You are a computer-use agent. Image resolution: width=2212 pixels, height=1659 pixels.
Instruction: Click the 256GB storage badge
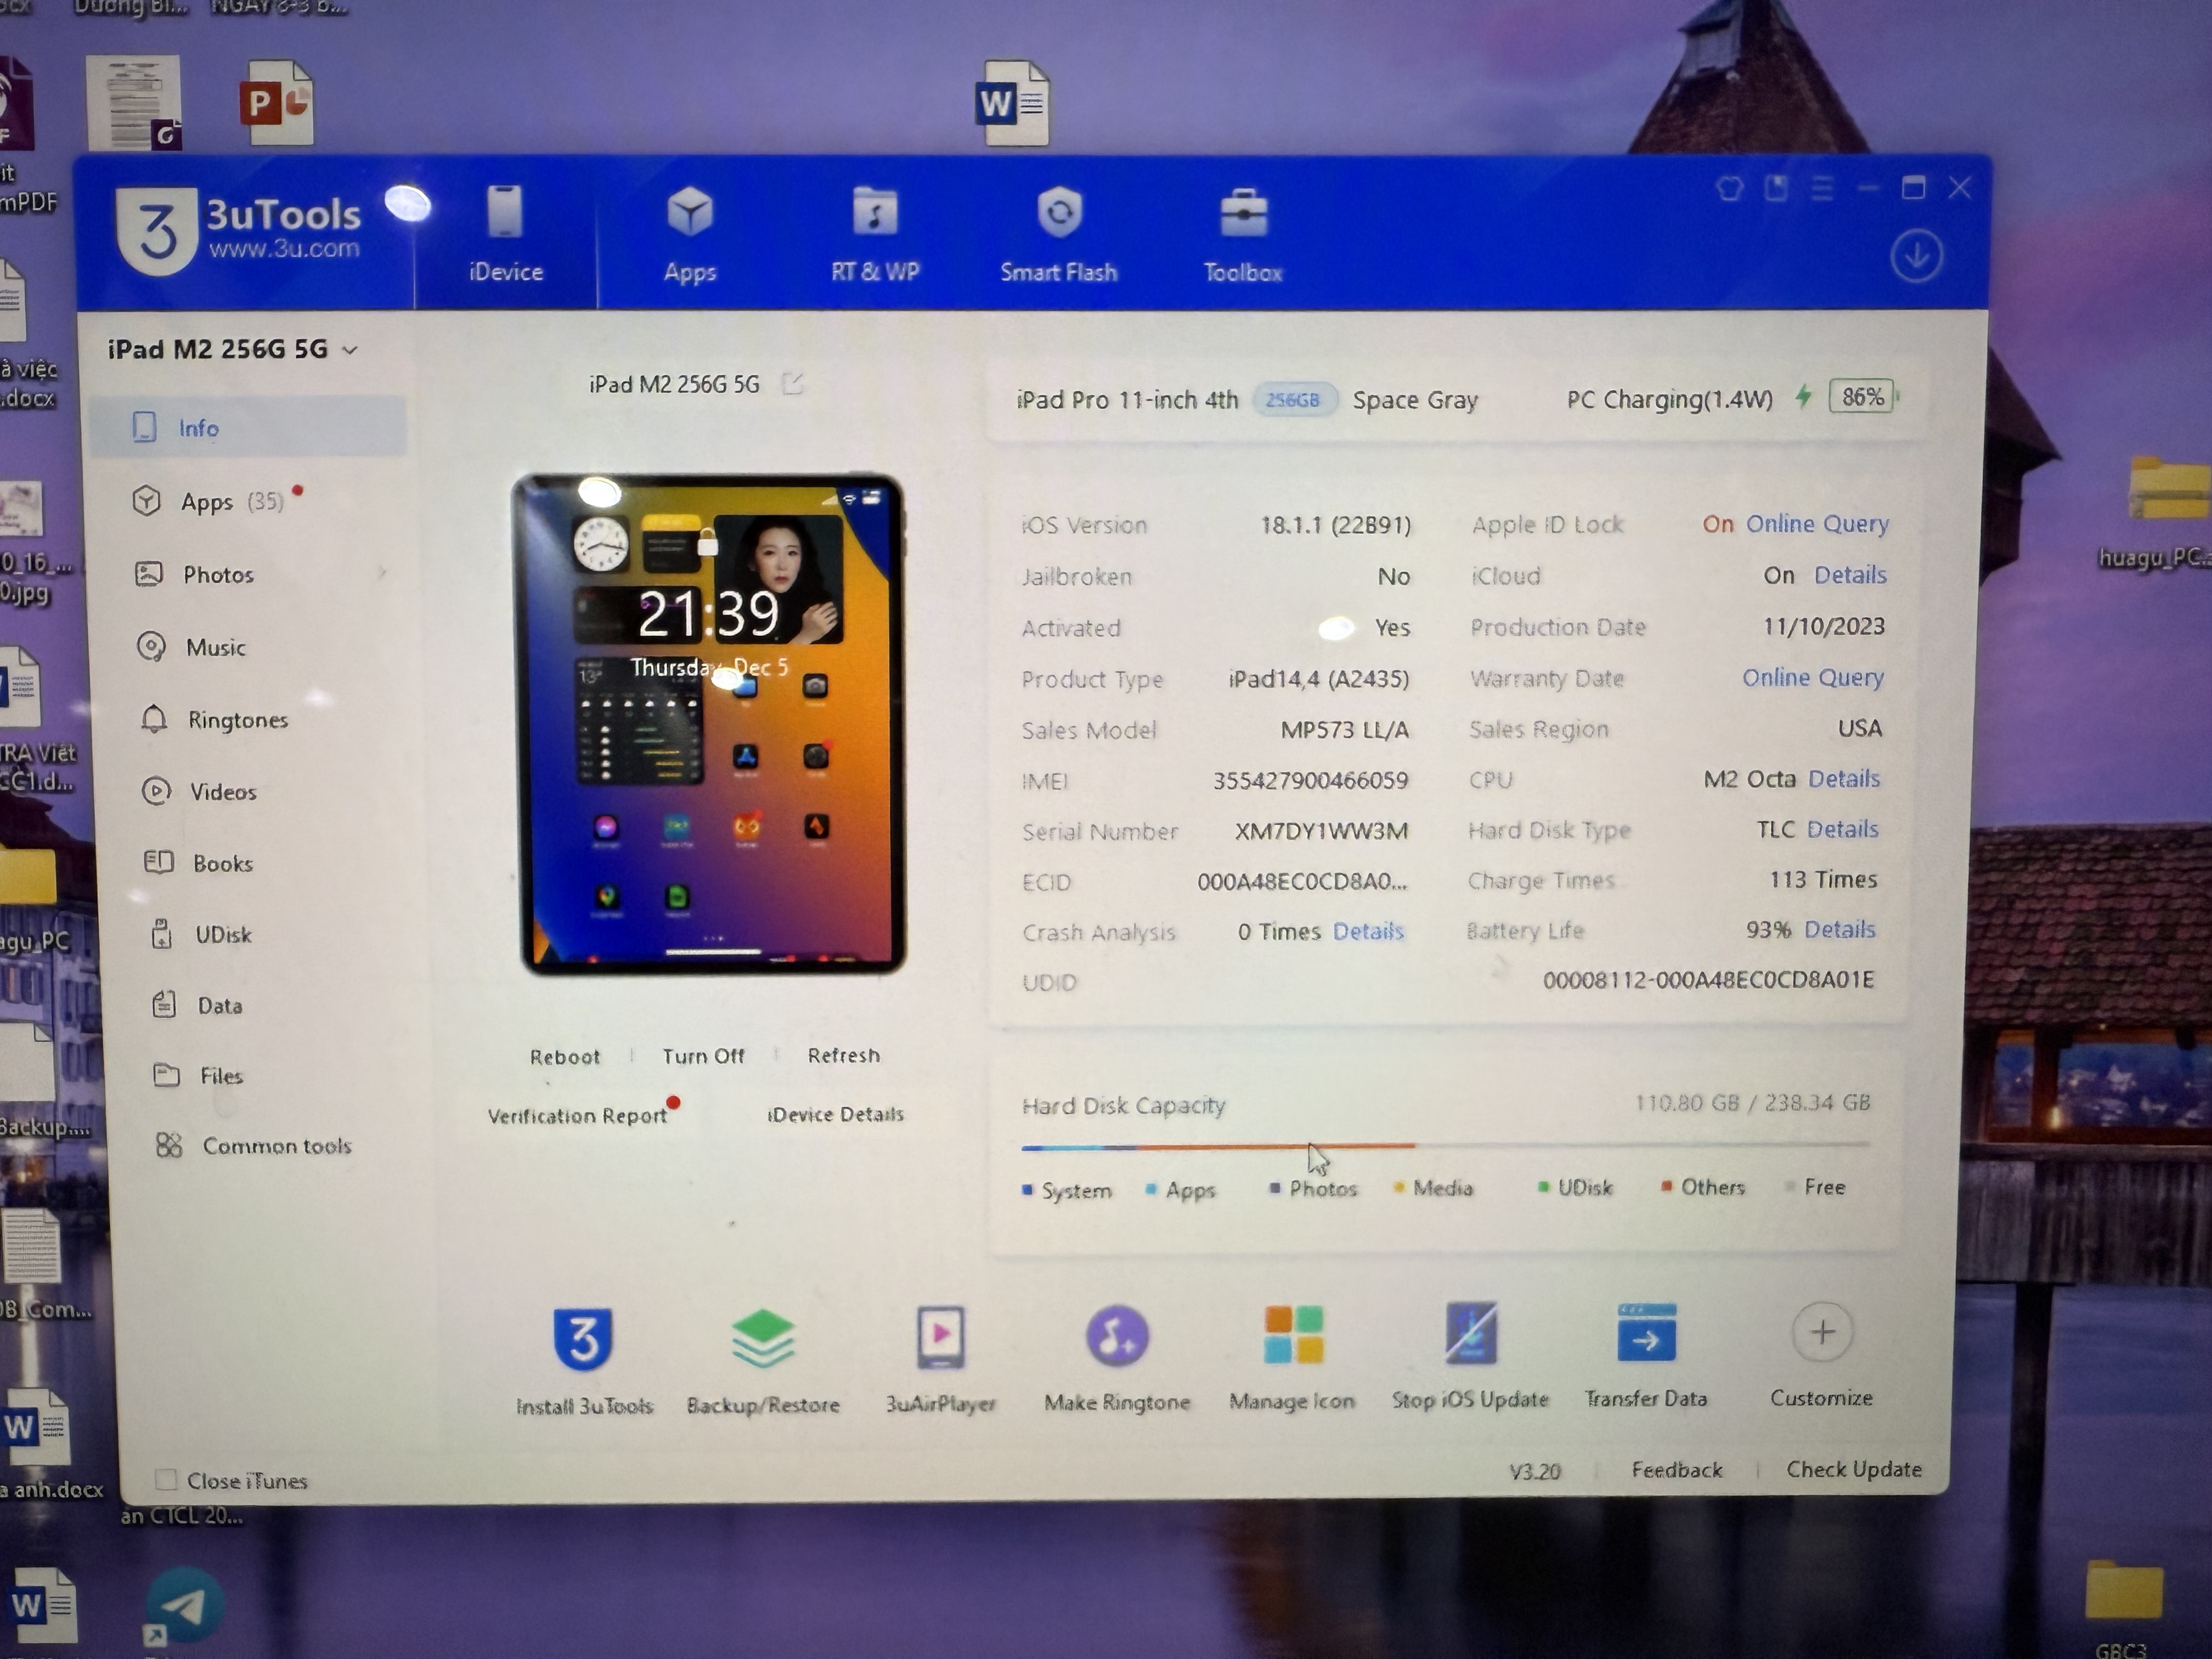(1293, 400)
